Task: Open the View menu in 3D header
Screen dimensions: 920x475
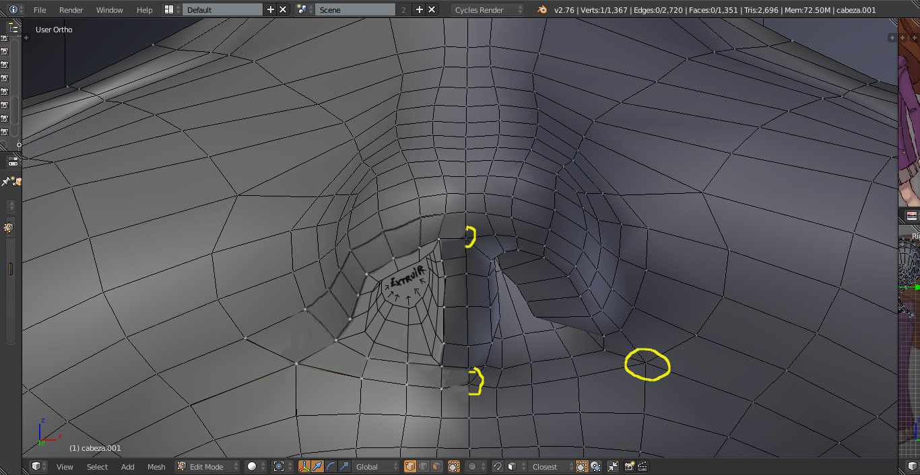Action: pos(65,466)
